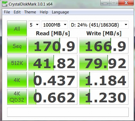Click the Seq read result 170.9
135x121 pixels.
(53, 46)
